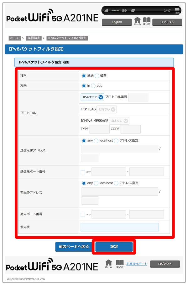Open the お客様サポート link
The image size is (188, 285).
[137, 264]
